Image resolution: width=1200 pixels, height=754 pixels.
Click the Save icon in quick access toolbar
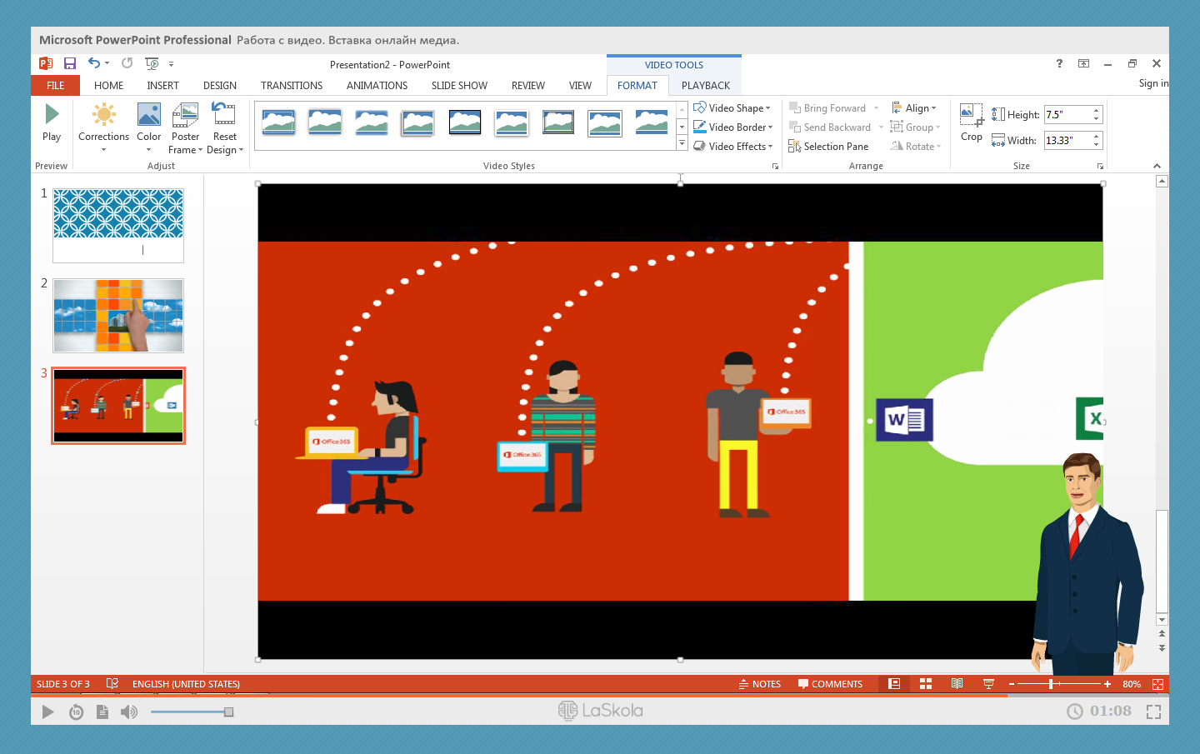point(70,63)
